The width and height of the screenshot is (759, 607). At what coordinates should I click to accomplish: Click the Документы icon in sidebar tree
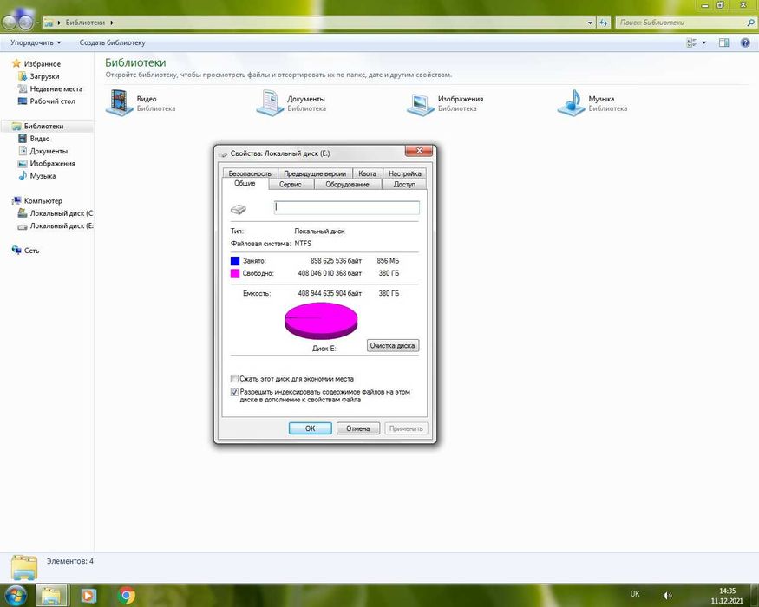pyautogui.click(x=23, y=151)
